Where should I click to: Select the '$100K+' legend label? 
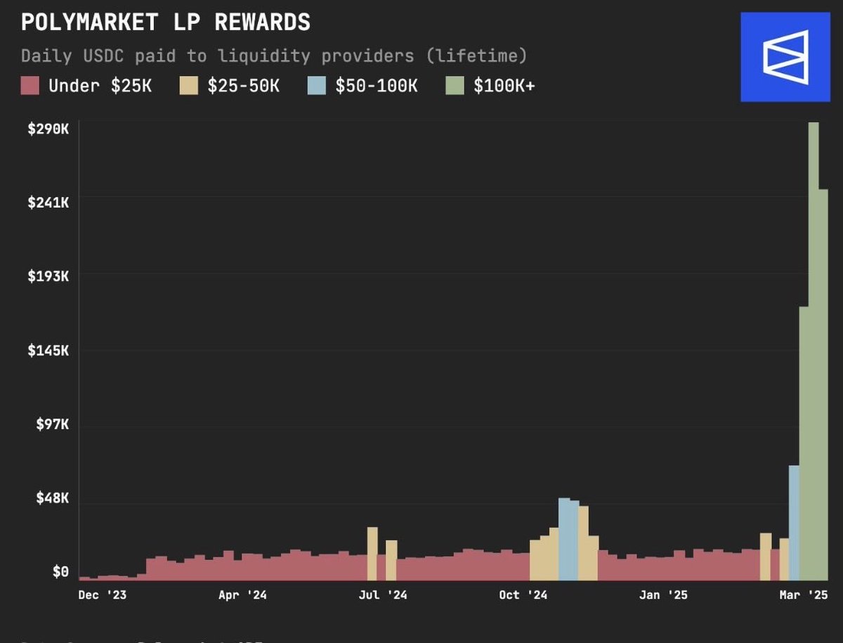(x=504, y=86)
